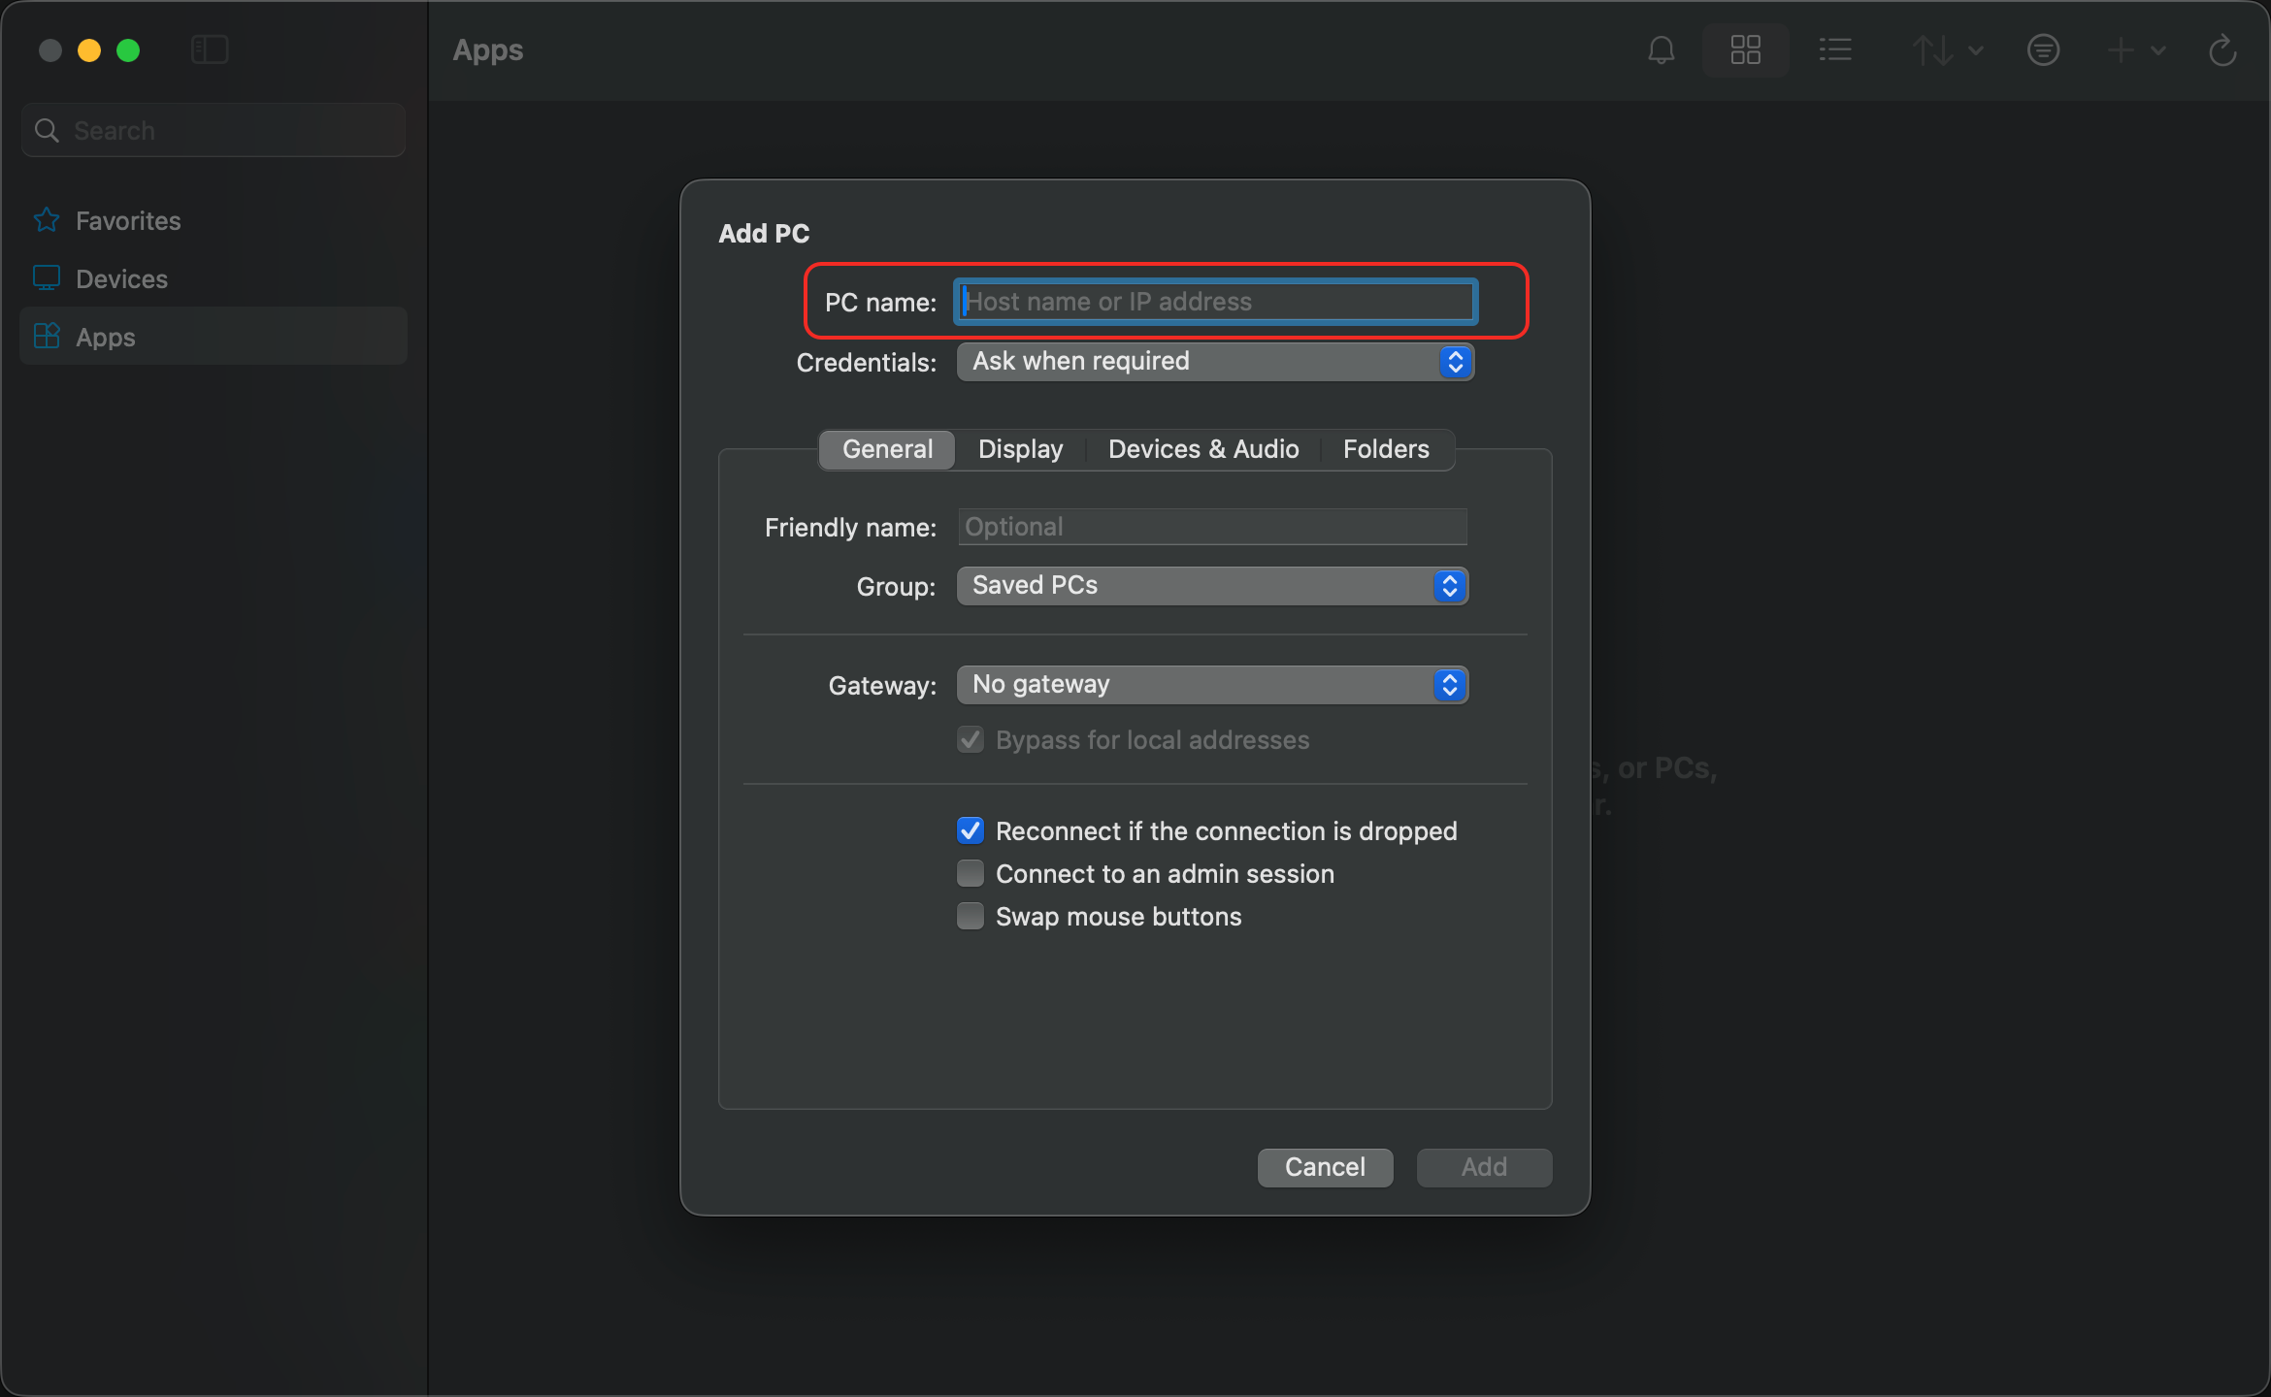This screenshot has width=2271, height=1397.
Task: Click the PC name input field
Action: tap(1215, 302)
